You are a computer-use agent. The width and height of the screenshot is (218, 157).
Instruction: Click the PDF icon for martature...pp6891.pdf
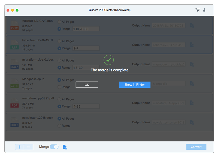tap(14, 103)
